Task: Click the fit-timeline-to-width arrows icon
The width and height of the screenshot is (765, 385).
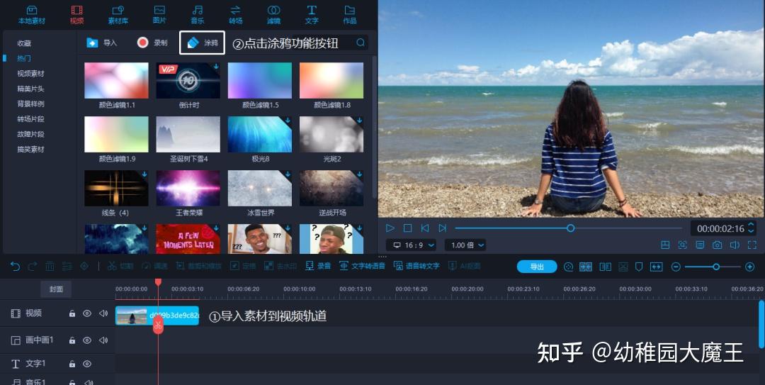Action: click(656, 267)
